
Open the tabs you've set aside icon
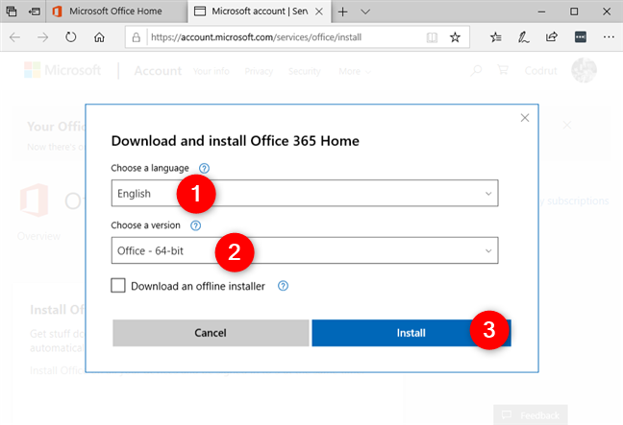pyautogui.click(x=12, y=12)
